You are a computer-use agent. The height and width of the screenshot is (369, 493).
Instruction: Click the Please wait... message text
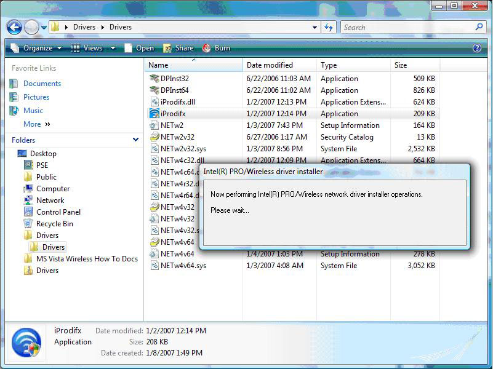pyautogui.click(x=230, y=210)
